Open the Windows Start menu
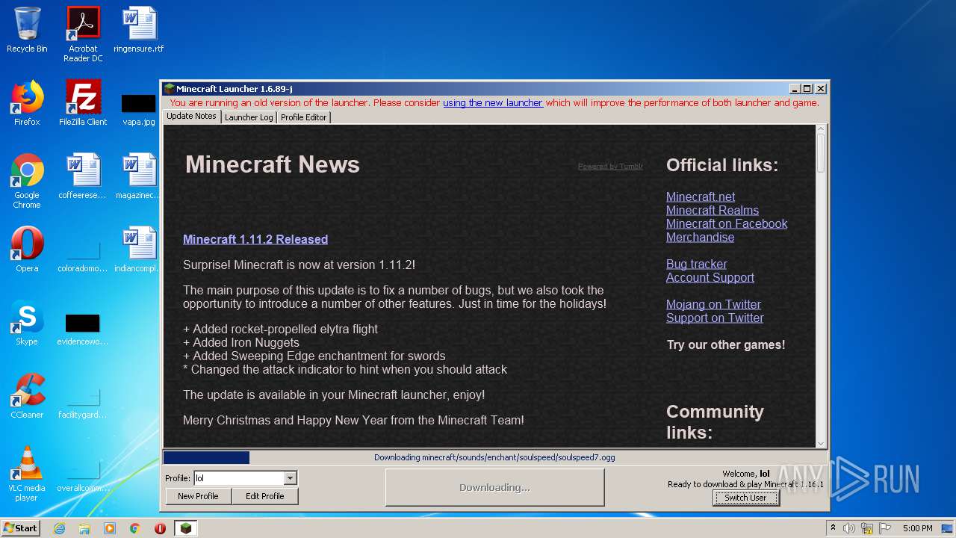Screen dimensions: 956x538 tap(20, 528)
